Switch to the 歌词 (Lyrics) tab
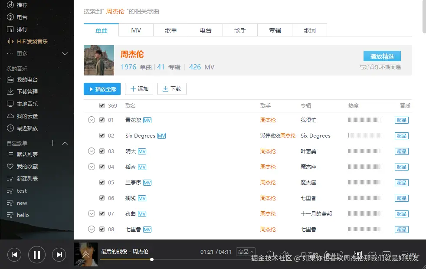The height and width of the screenshot is (269, 426). pyautogui.click(x=309, y=30)
